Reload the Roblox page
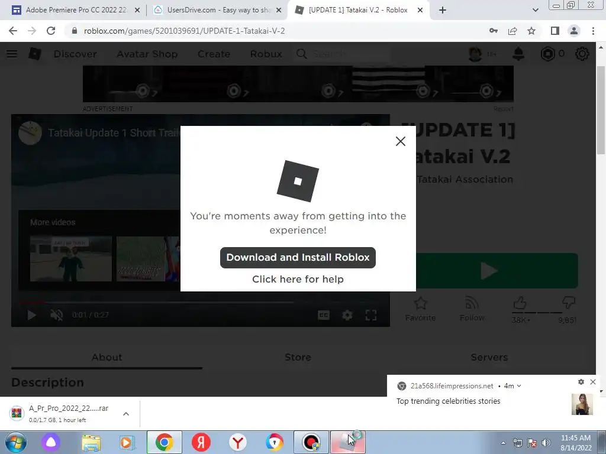 click(x=51, y=31)
